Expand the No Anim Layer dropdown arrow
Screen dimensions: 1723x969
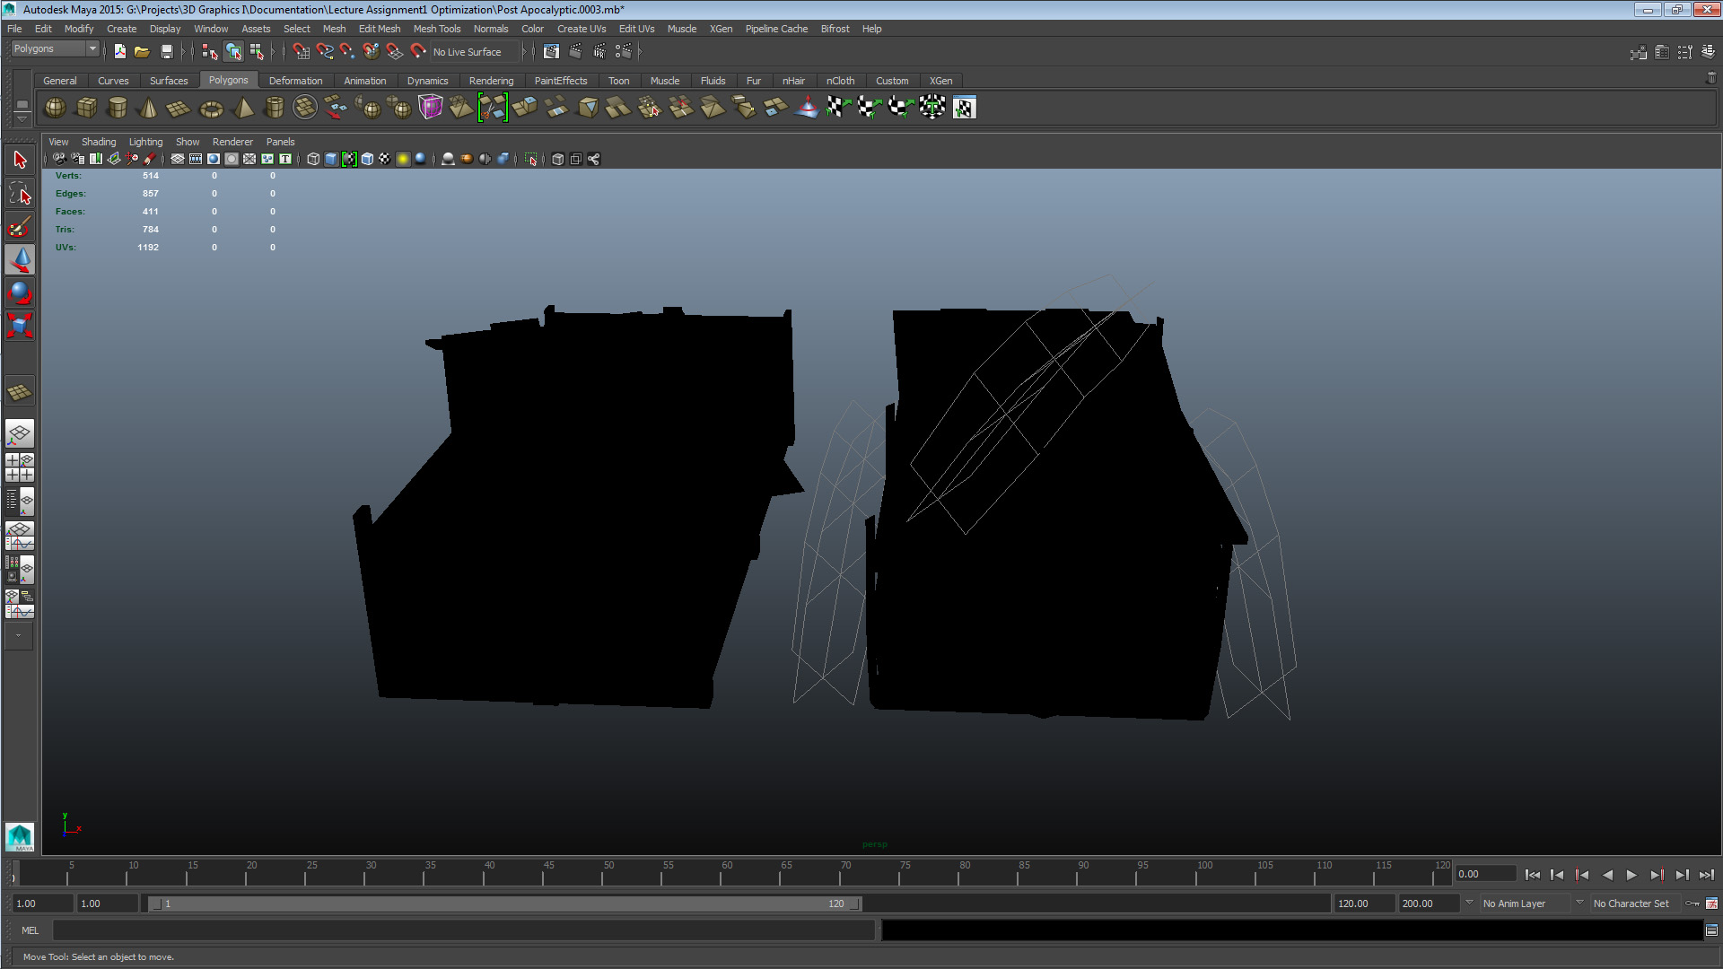[1469, 903]
